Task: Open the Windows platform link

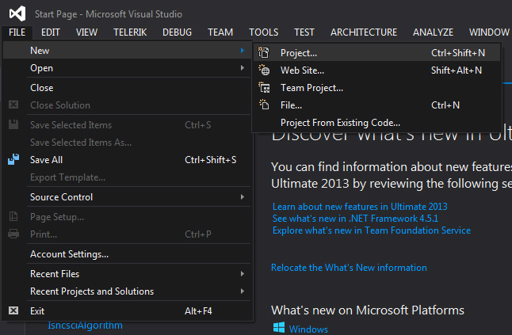Action: click(x=308, y=329)
